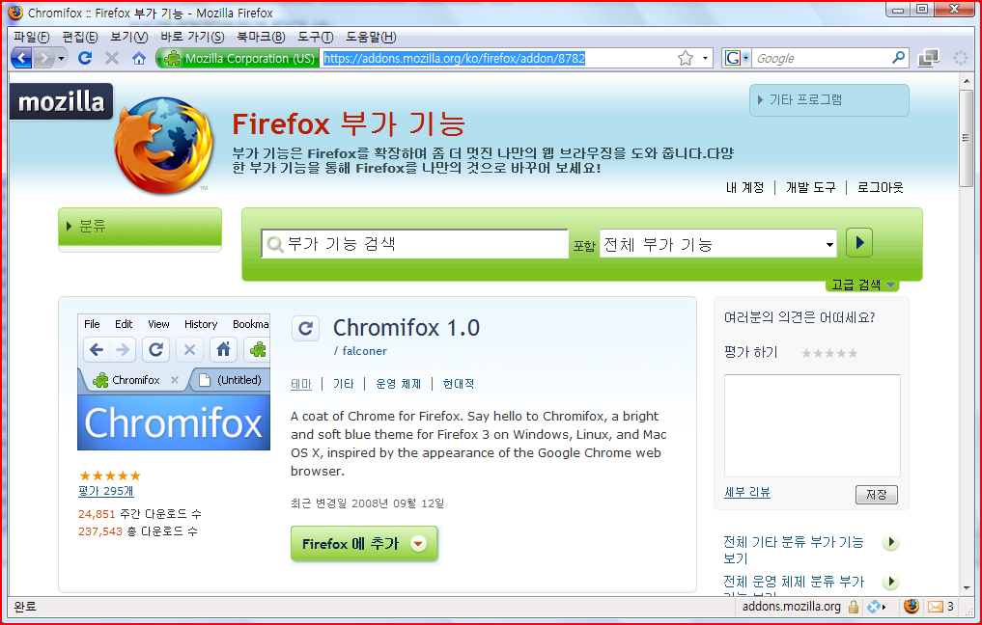Viewport: 982px width, 625px height.
Task: Click the stacked windows icon beside the search bar
Action: click(x=928, y=58)
